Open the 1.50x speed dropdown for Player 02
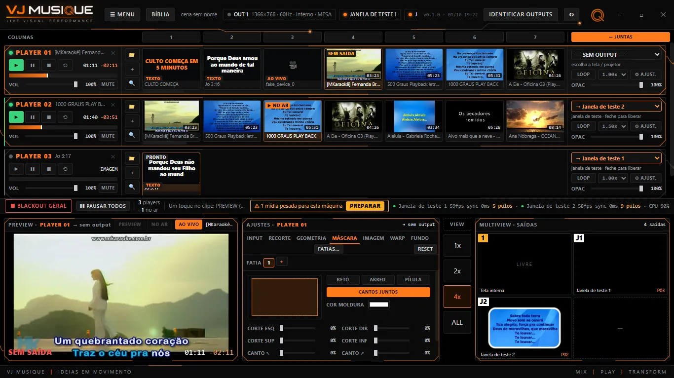This screenshot has width=674, height=378. [613, 126]
